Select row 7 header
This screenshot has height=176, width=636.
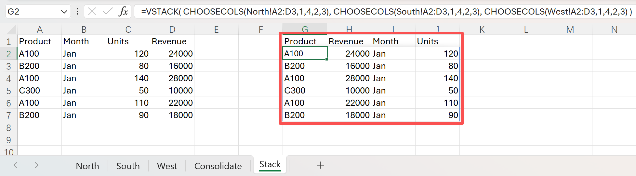click(9, 115)
